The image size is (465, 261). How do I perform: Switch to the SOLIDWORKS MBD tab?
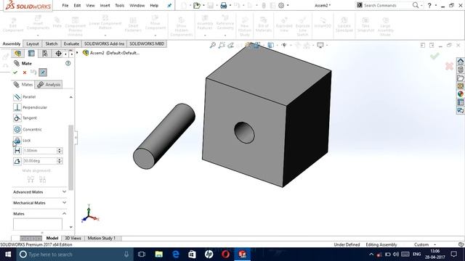pos(147,43)
